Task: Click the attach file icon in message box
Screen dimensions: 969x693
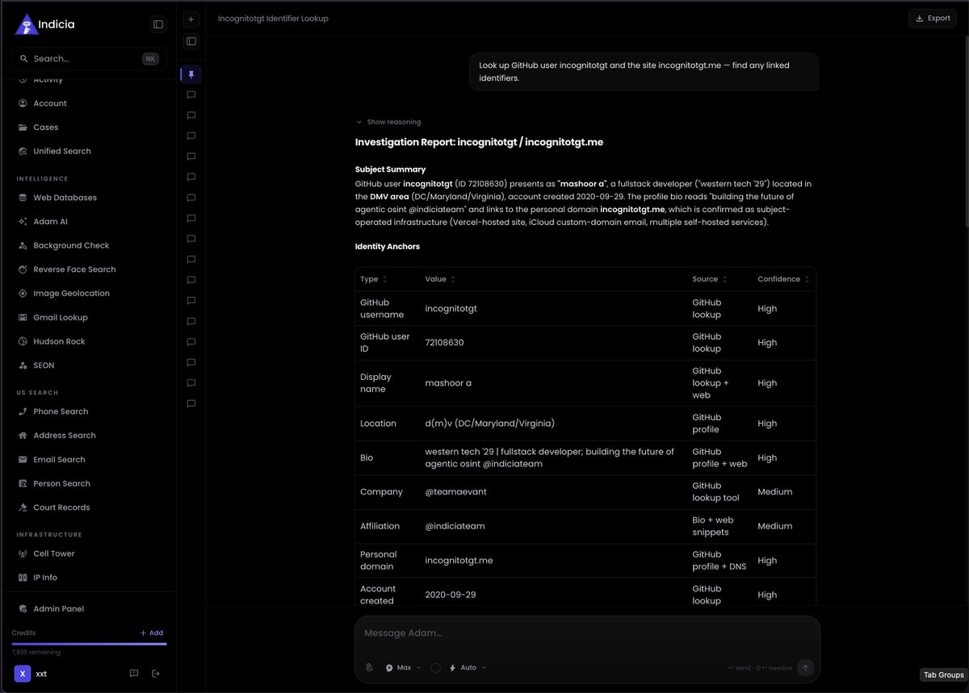Action: (369, 667)
